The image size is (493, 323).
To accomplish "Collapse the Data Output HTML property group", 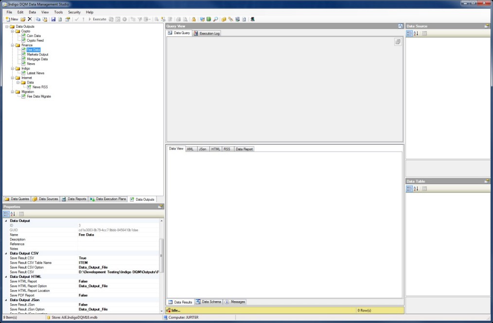I will 6,276.
